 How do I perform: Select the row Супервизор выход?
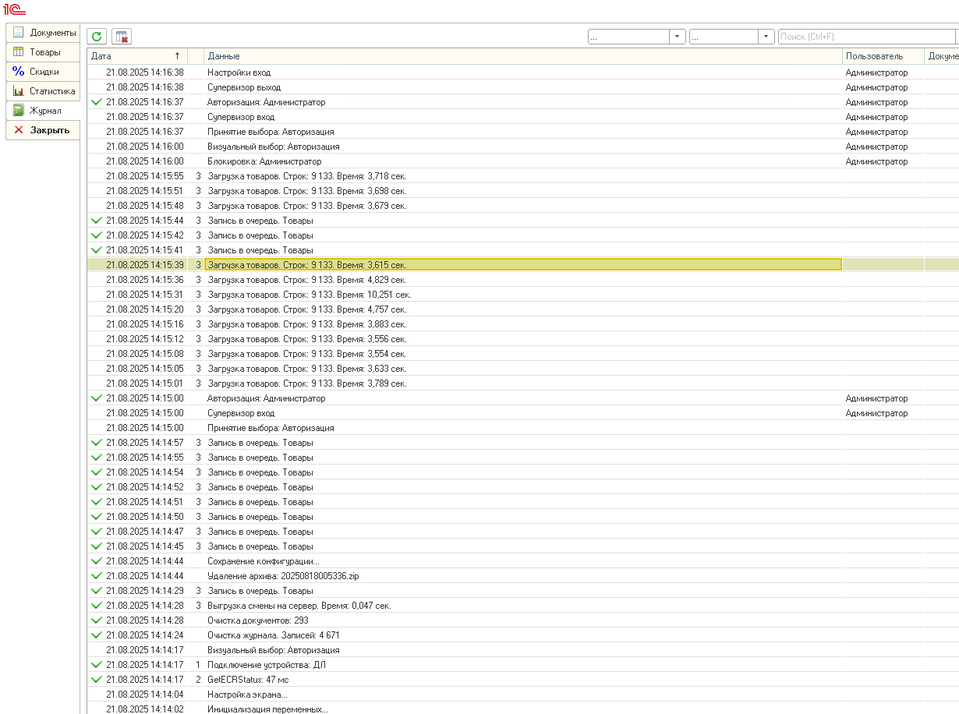[522, 87]
